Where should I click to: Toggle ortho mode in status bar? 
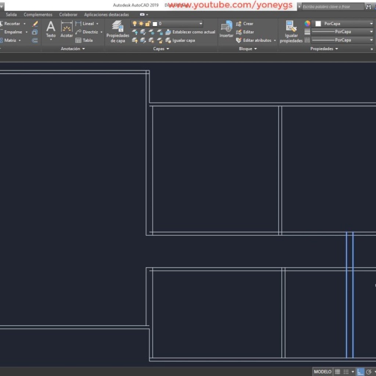pyautogui.click(x=361, y=371)
